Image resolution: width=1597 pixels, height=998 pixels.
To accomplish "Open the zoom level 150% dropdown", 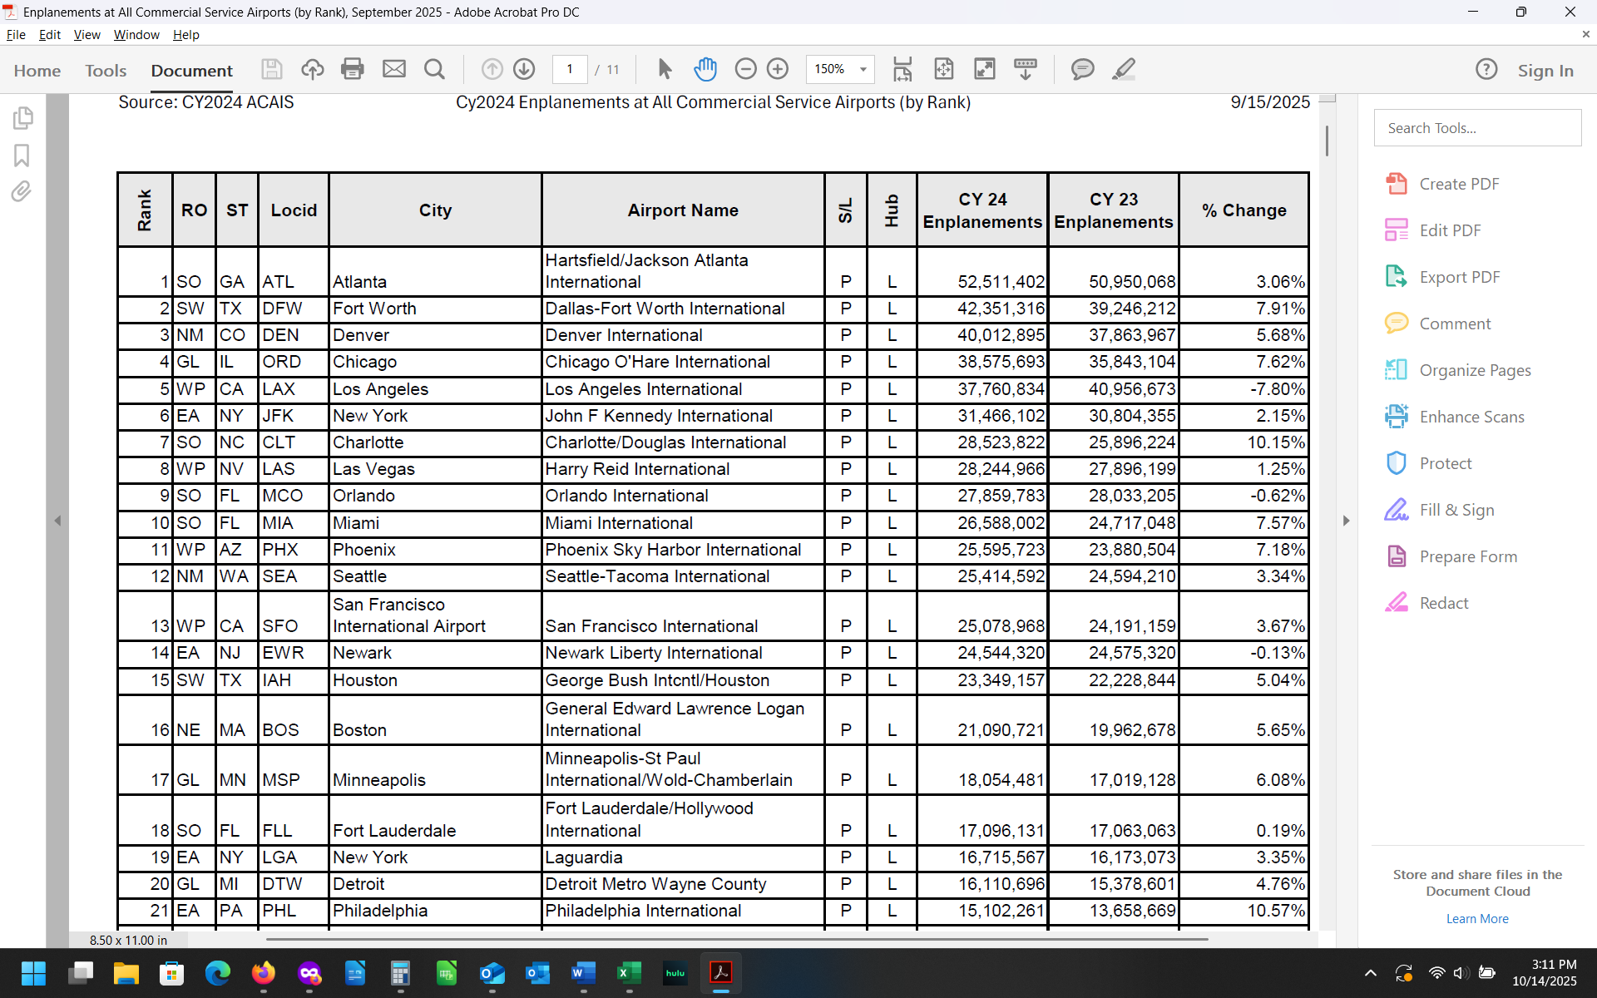I will [x=863, y=69].
